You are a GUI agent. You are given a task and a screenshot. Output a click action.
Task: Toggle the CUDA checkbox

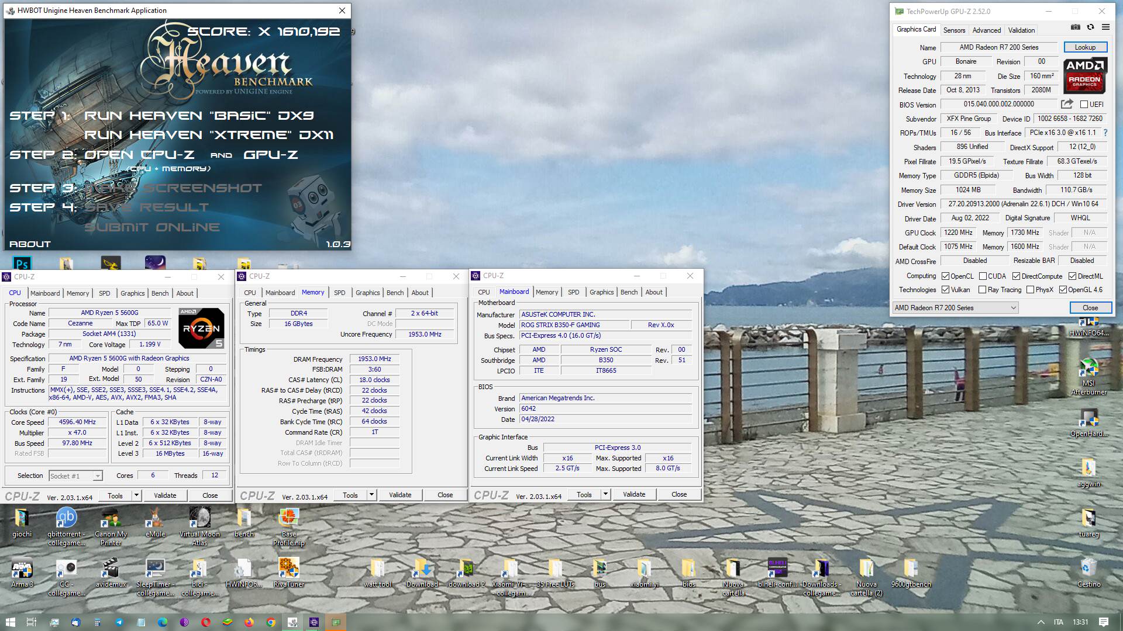pos(983,276)
